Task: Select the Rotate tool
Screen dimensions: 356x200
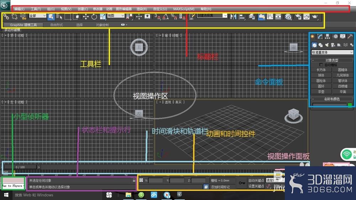Action: (x=94, y=17)
